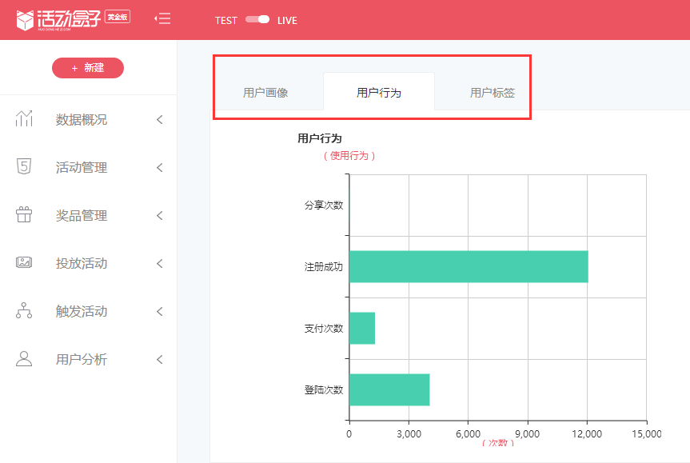Click the 触发活动 hierarchy icon

pos(24,311)
